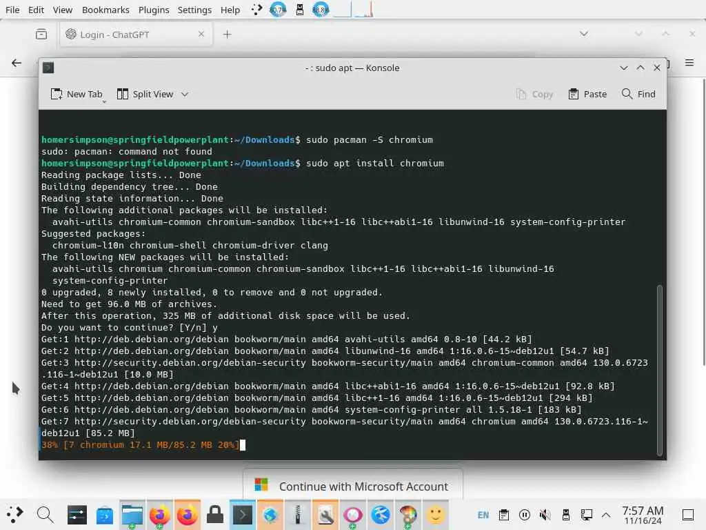This screenshot has height=530, width=706.
Task: Click the Copy button in Konsole
Action: (534, 94)
